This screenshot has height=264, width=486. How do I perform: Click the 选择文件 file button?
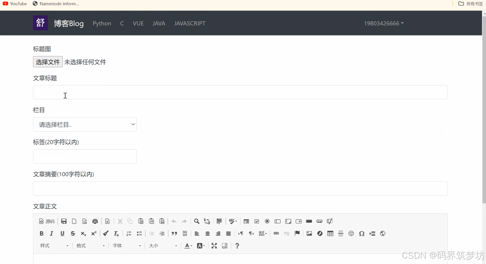48,62
